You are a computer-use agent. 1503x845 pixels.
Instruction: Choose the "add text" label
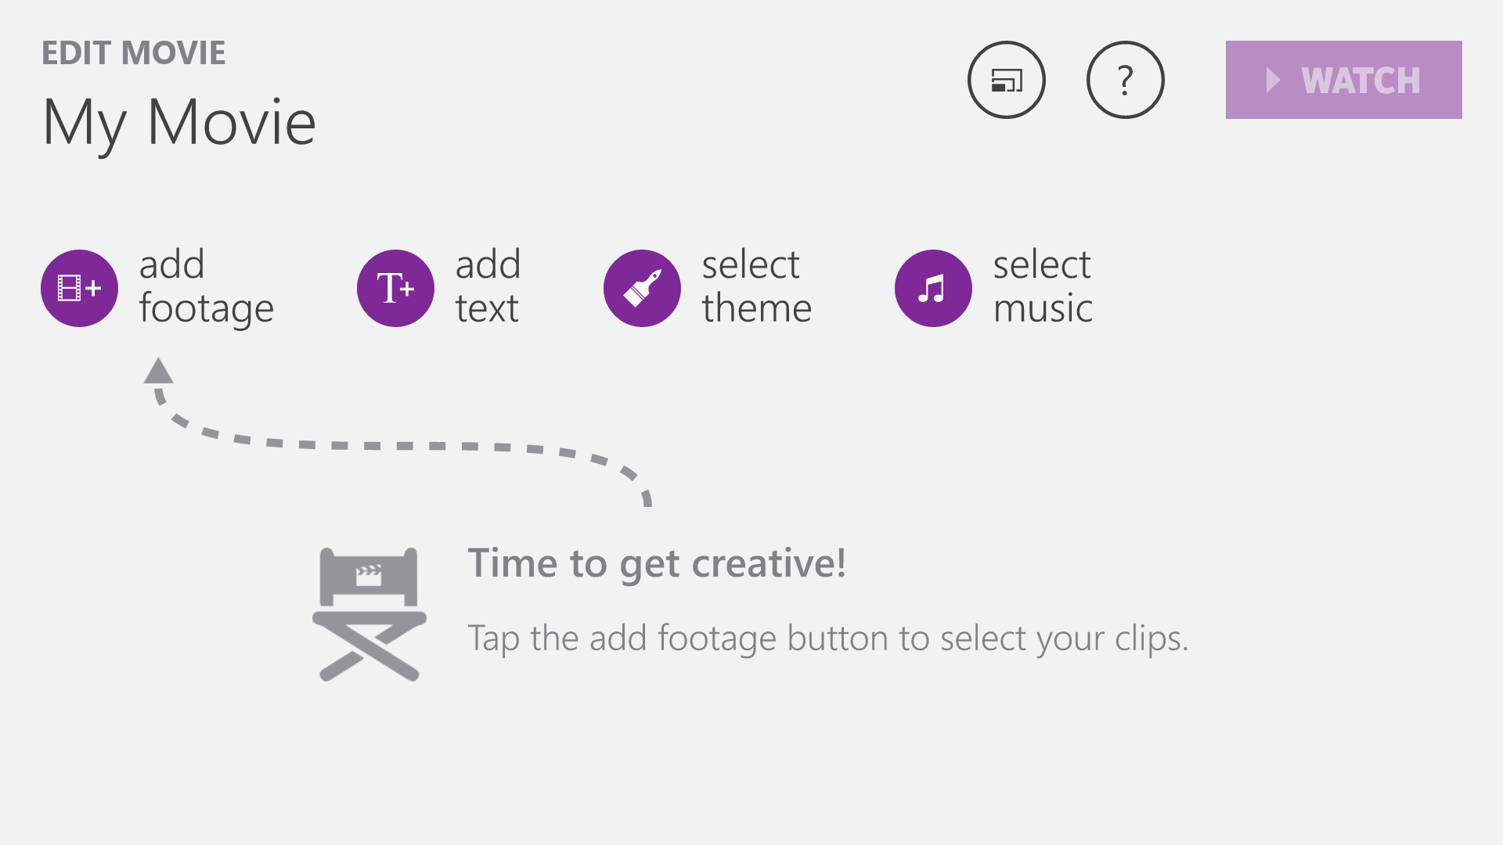pos(488,286)
